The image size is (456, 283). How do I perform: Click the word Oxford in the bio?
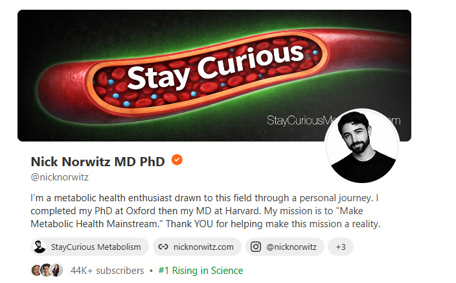click(141, 211)
